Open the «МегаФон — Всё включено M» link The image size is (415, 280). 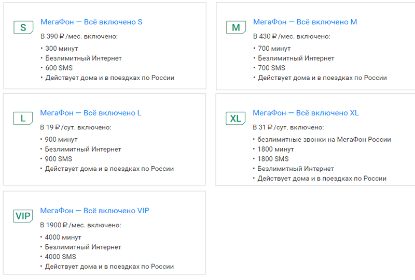point(305,22)
